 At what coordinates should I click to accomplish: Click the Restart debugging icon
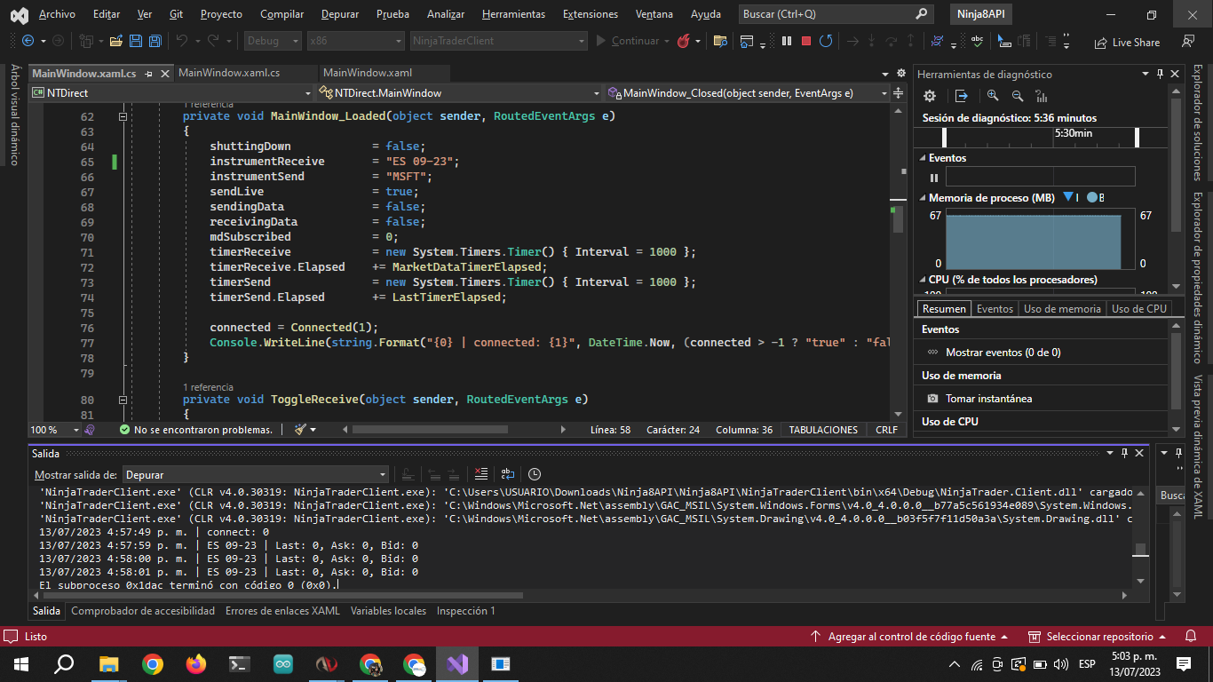826,41
